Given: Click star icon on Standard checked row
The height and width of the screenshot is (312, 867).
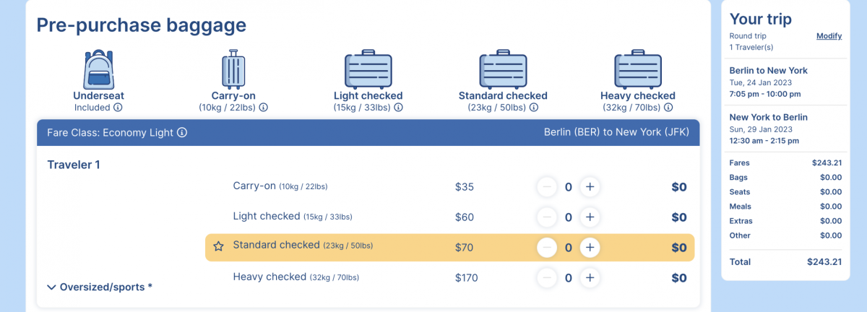Looking at the screenshot, I should point(218,247).
